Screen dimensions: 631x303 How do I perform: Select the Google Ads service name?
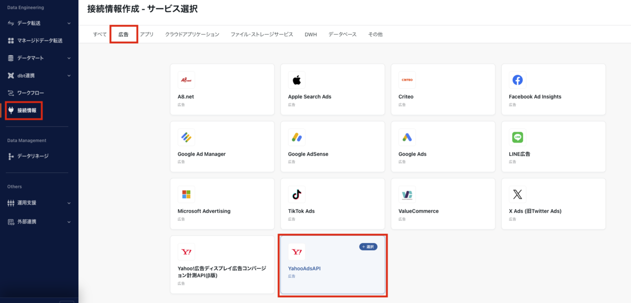coord(412,154)
